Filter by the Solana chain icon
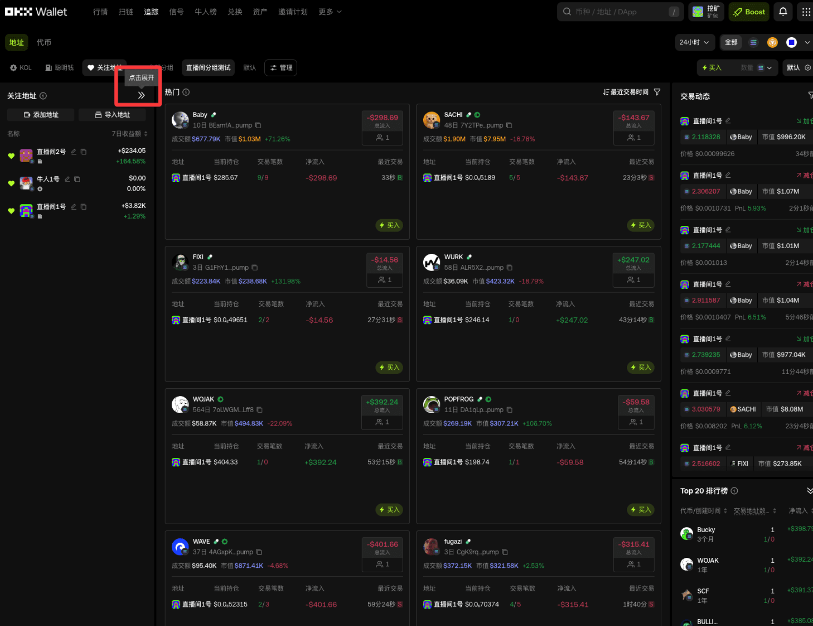813x626 pixels. pos(753,42)
